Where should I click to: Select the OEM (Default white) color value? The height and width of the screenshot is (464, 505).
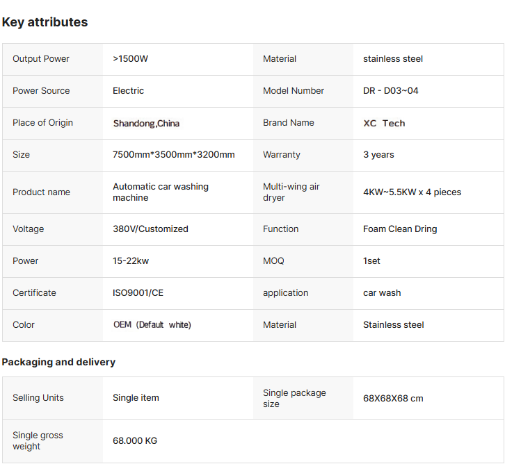[152, 325]
